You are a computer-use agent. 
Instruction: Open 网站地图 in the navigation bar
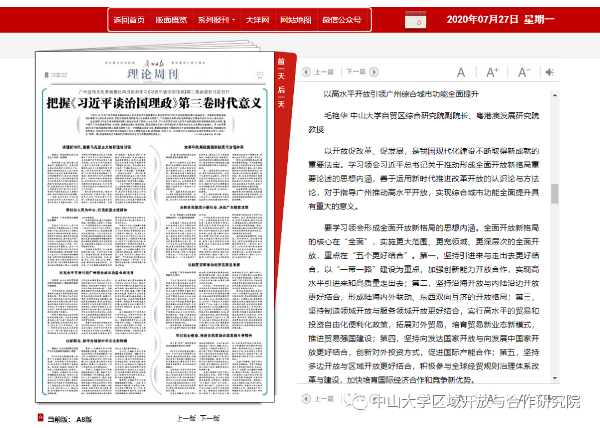point(296,20)
